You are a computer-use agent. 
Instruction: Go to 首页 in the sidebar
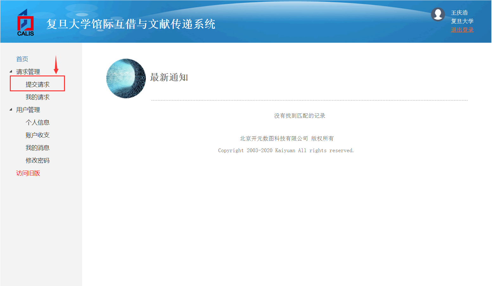tap(22, 59)
